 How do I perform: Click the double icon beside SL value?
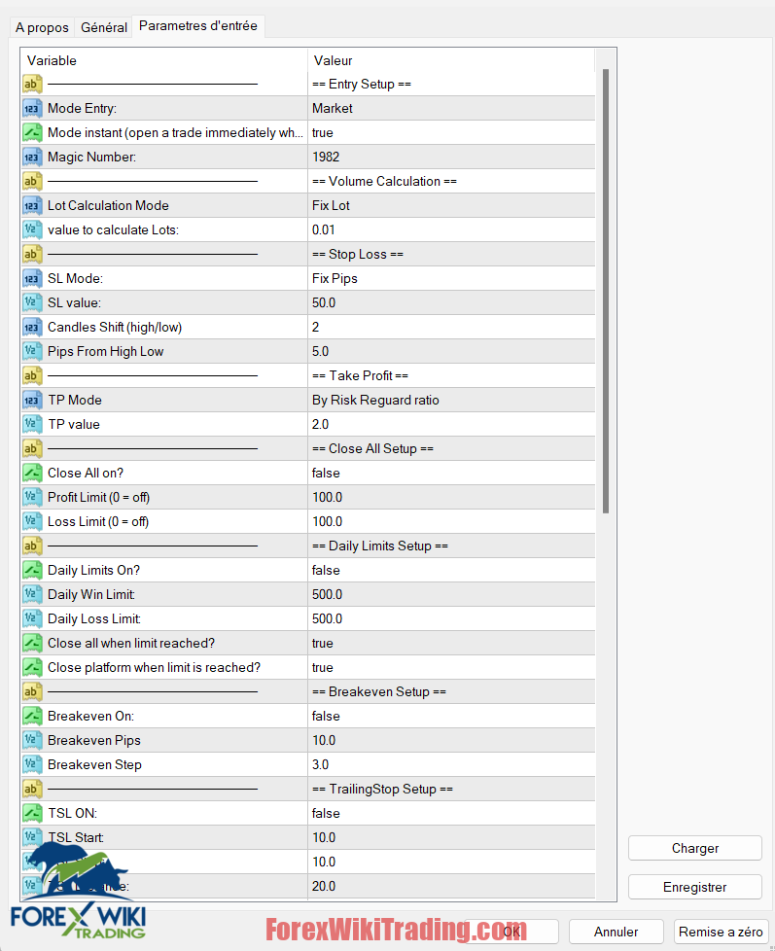point(32,302)
